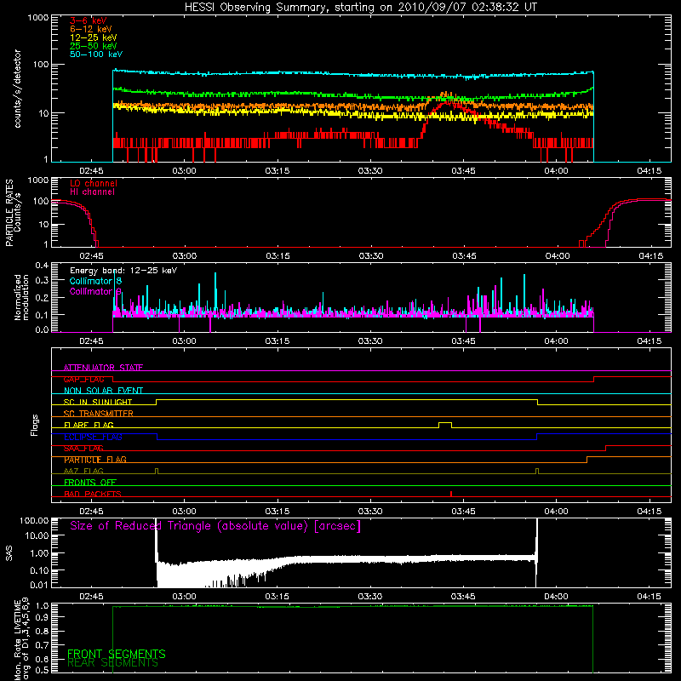Screen dimensions: 681x681
Task: Click the FRONTS_OFF flag label
Action: pyautogui.click(x=90, y=483)
